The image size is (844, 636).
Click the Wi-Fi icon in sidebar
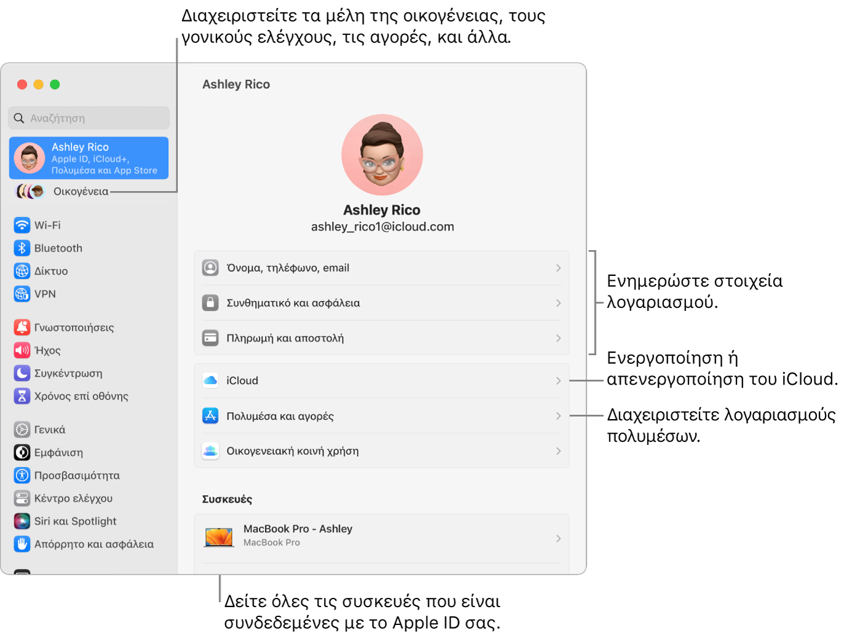22,225
